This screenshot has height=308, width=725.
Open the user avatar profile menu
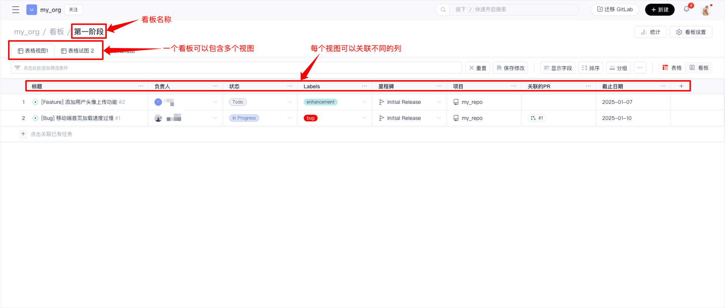pyautogui.click(x=706, y=10)
